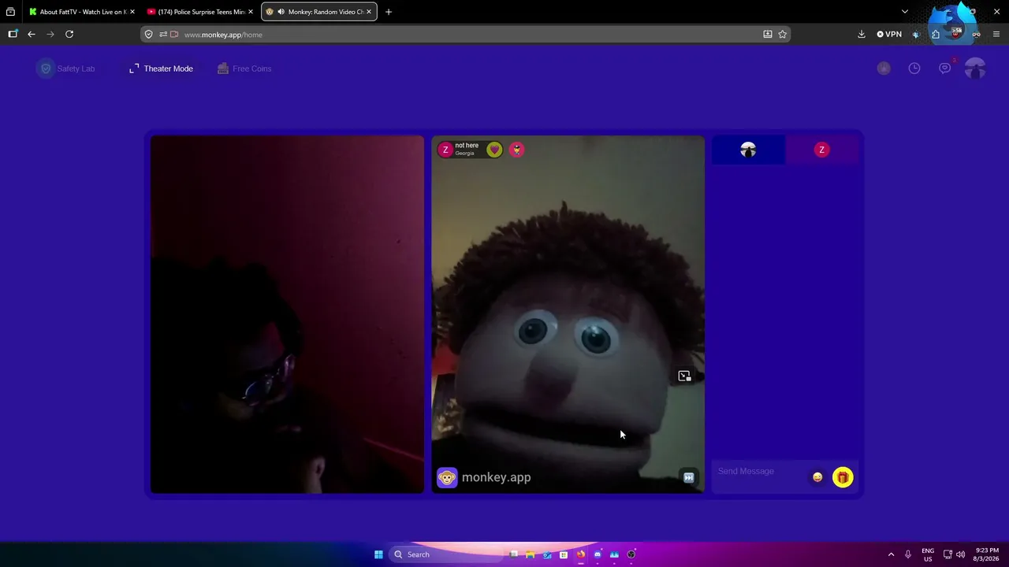The image size is (1009, 567).
Task: Open site permissions icon in address bar
Action: pos(163,34)
